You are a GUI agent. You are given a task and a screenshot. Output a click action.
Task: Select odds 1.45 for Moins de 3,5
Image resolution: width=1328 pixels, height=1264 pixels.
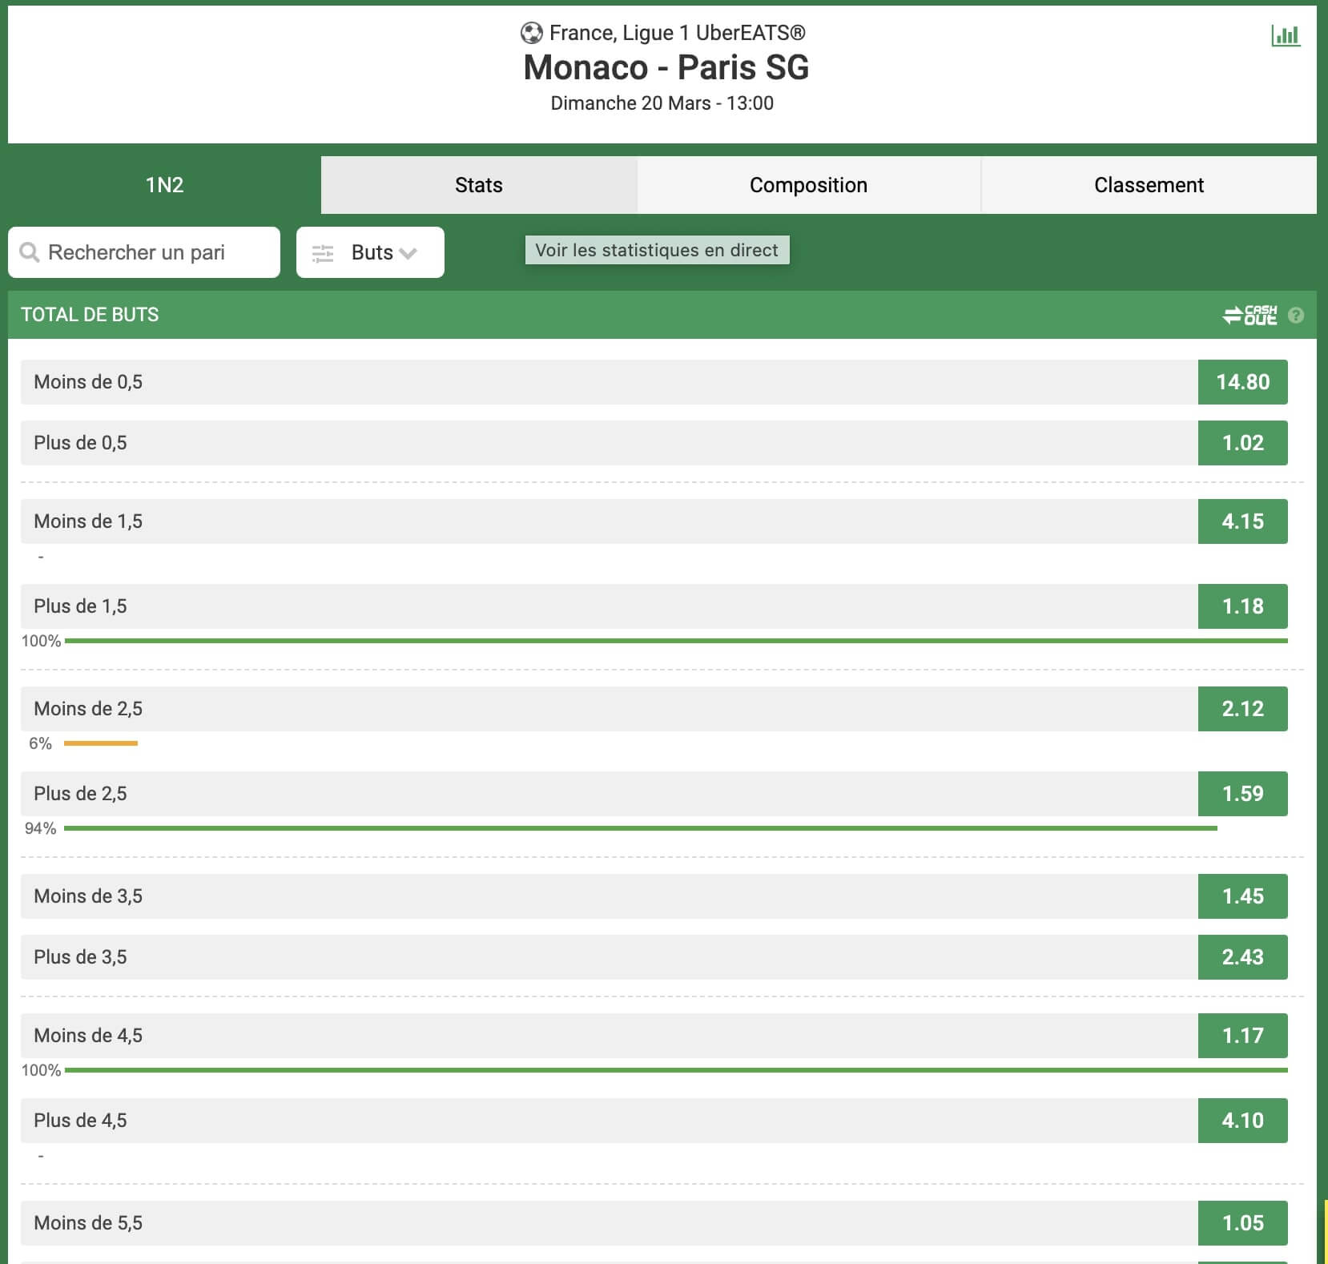pyautogui.click(x=1242, y=896)
